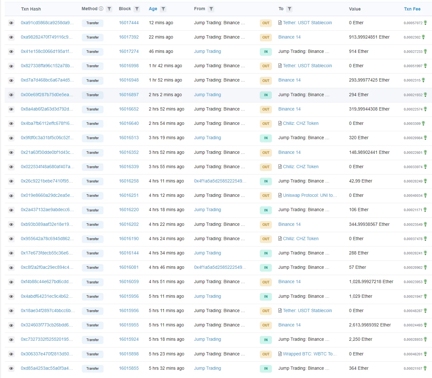Click contract icon beside first Tether: USDT Stablecoin
Viewport: 432px width, 378px height.
280,23
